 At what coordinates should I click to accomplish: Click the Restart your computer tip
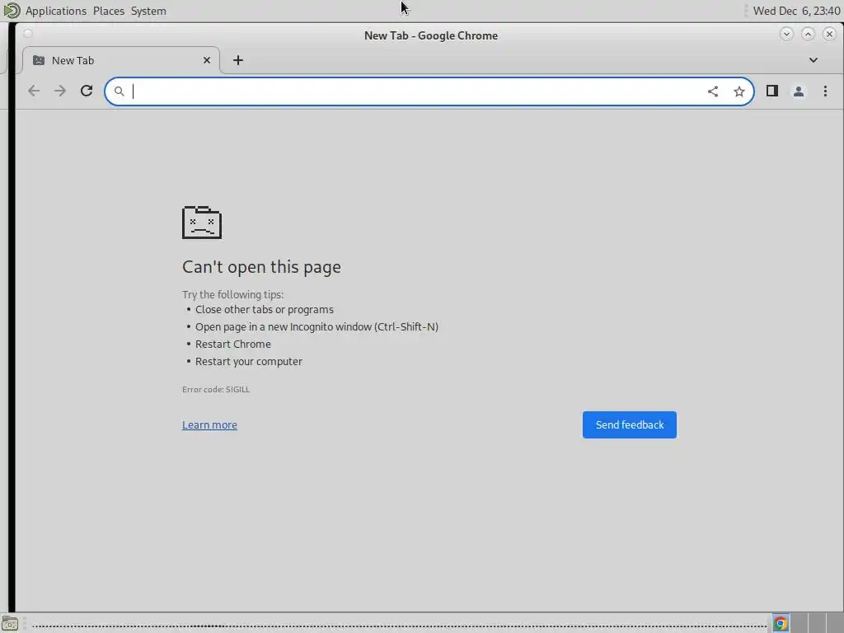(249, 361)
